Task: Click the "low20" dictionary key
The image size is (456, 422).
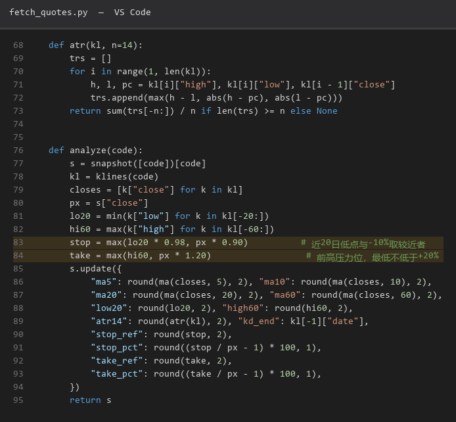Action: click(109, 308)
